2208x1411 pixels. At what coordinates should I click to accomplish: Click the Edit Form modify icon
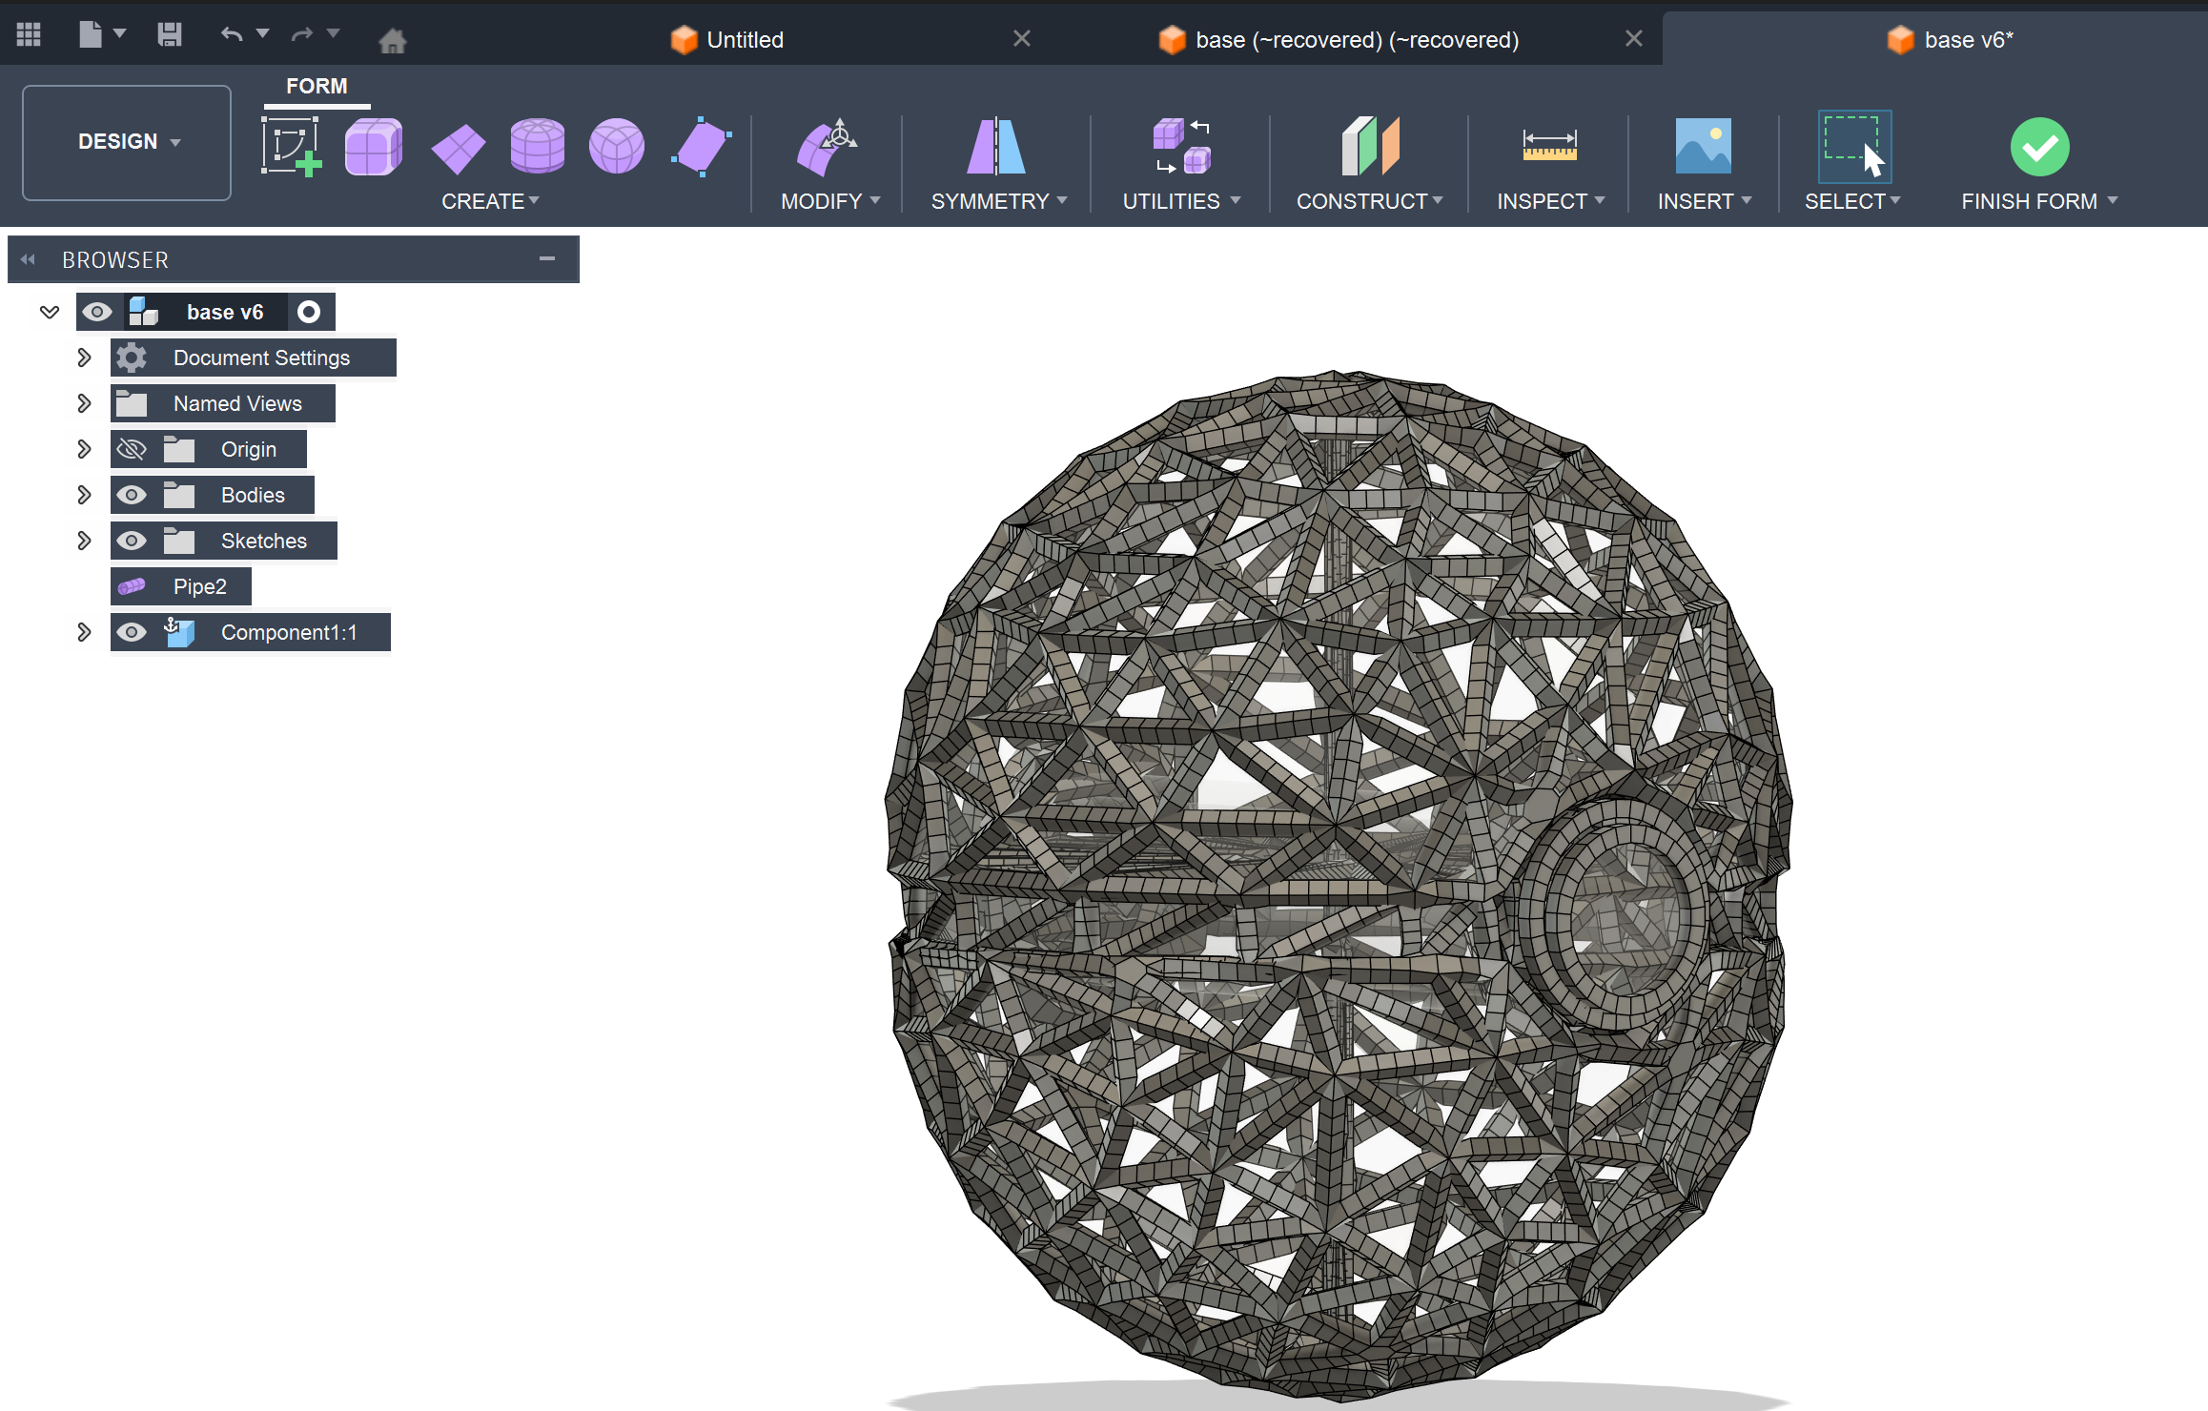[826, 147]
